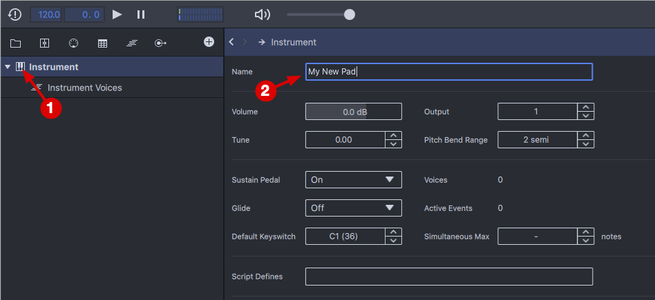Open the modulation routing icon
This screenshot has height=300, width=655.
160,43
